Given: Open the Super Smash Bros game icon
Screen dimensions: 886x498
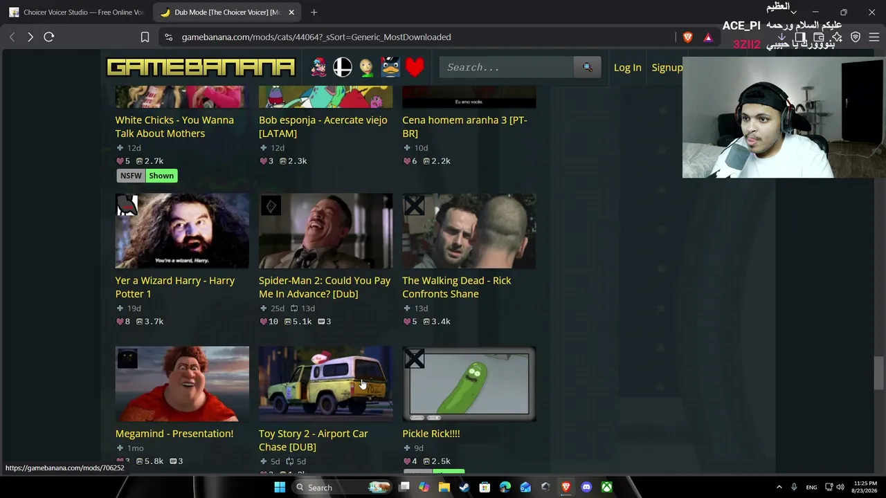Looking at the screenshot, I should 343,67.
